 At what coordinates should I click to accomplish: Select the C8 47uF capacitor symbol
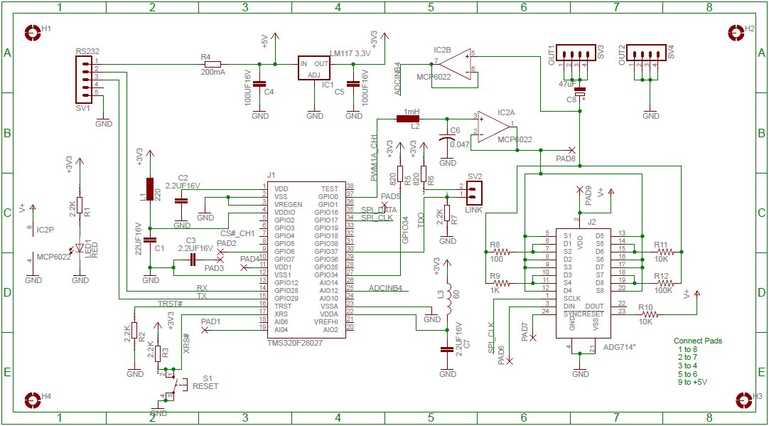pos(580,92)
